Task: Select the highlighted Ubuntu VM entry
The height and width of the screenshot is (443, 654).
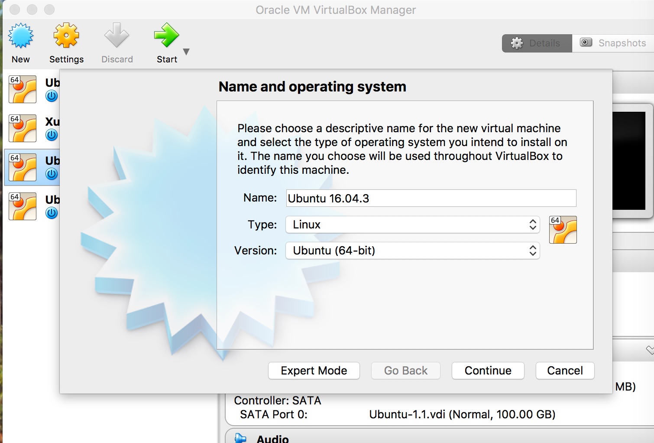Action: click(31, 167)
